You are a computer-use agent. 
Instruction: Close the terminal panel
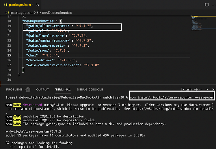coord(213,89)
